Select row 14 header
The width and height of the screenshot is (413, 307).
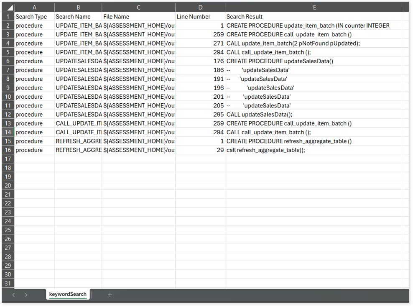pyautogui.click(x=8, y=132)
